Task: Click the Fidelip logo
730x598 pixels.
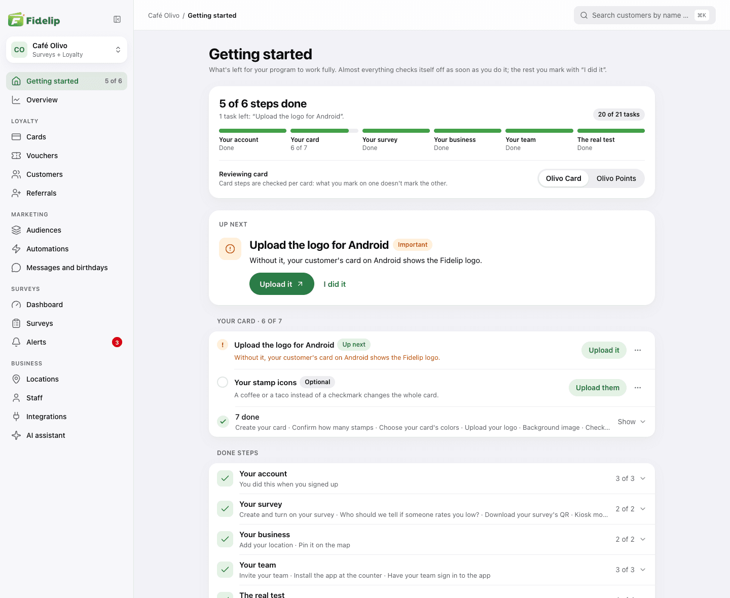Action: [x=34, y=20]
